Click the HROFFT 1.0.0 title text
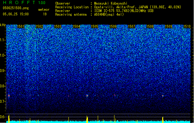The image size is (194, 123). [x=24, y=2]
